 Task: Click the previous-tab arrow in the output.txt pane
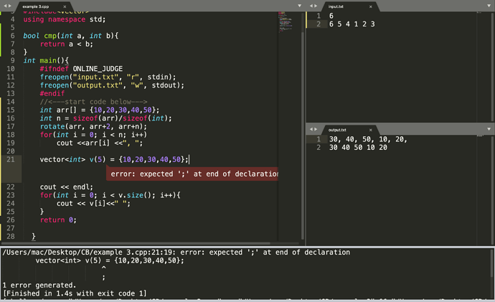312,129
